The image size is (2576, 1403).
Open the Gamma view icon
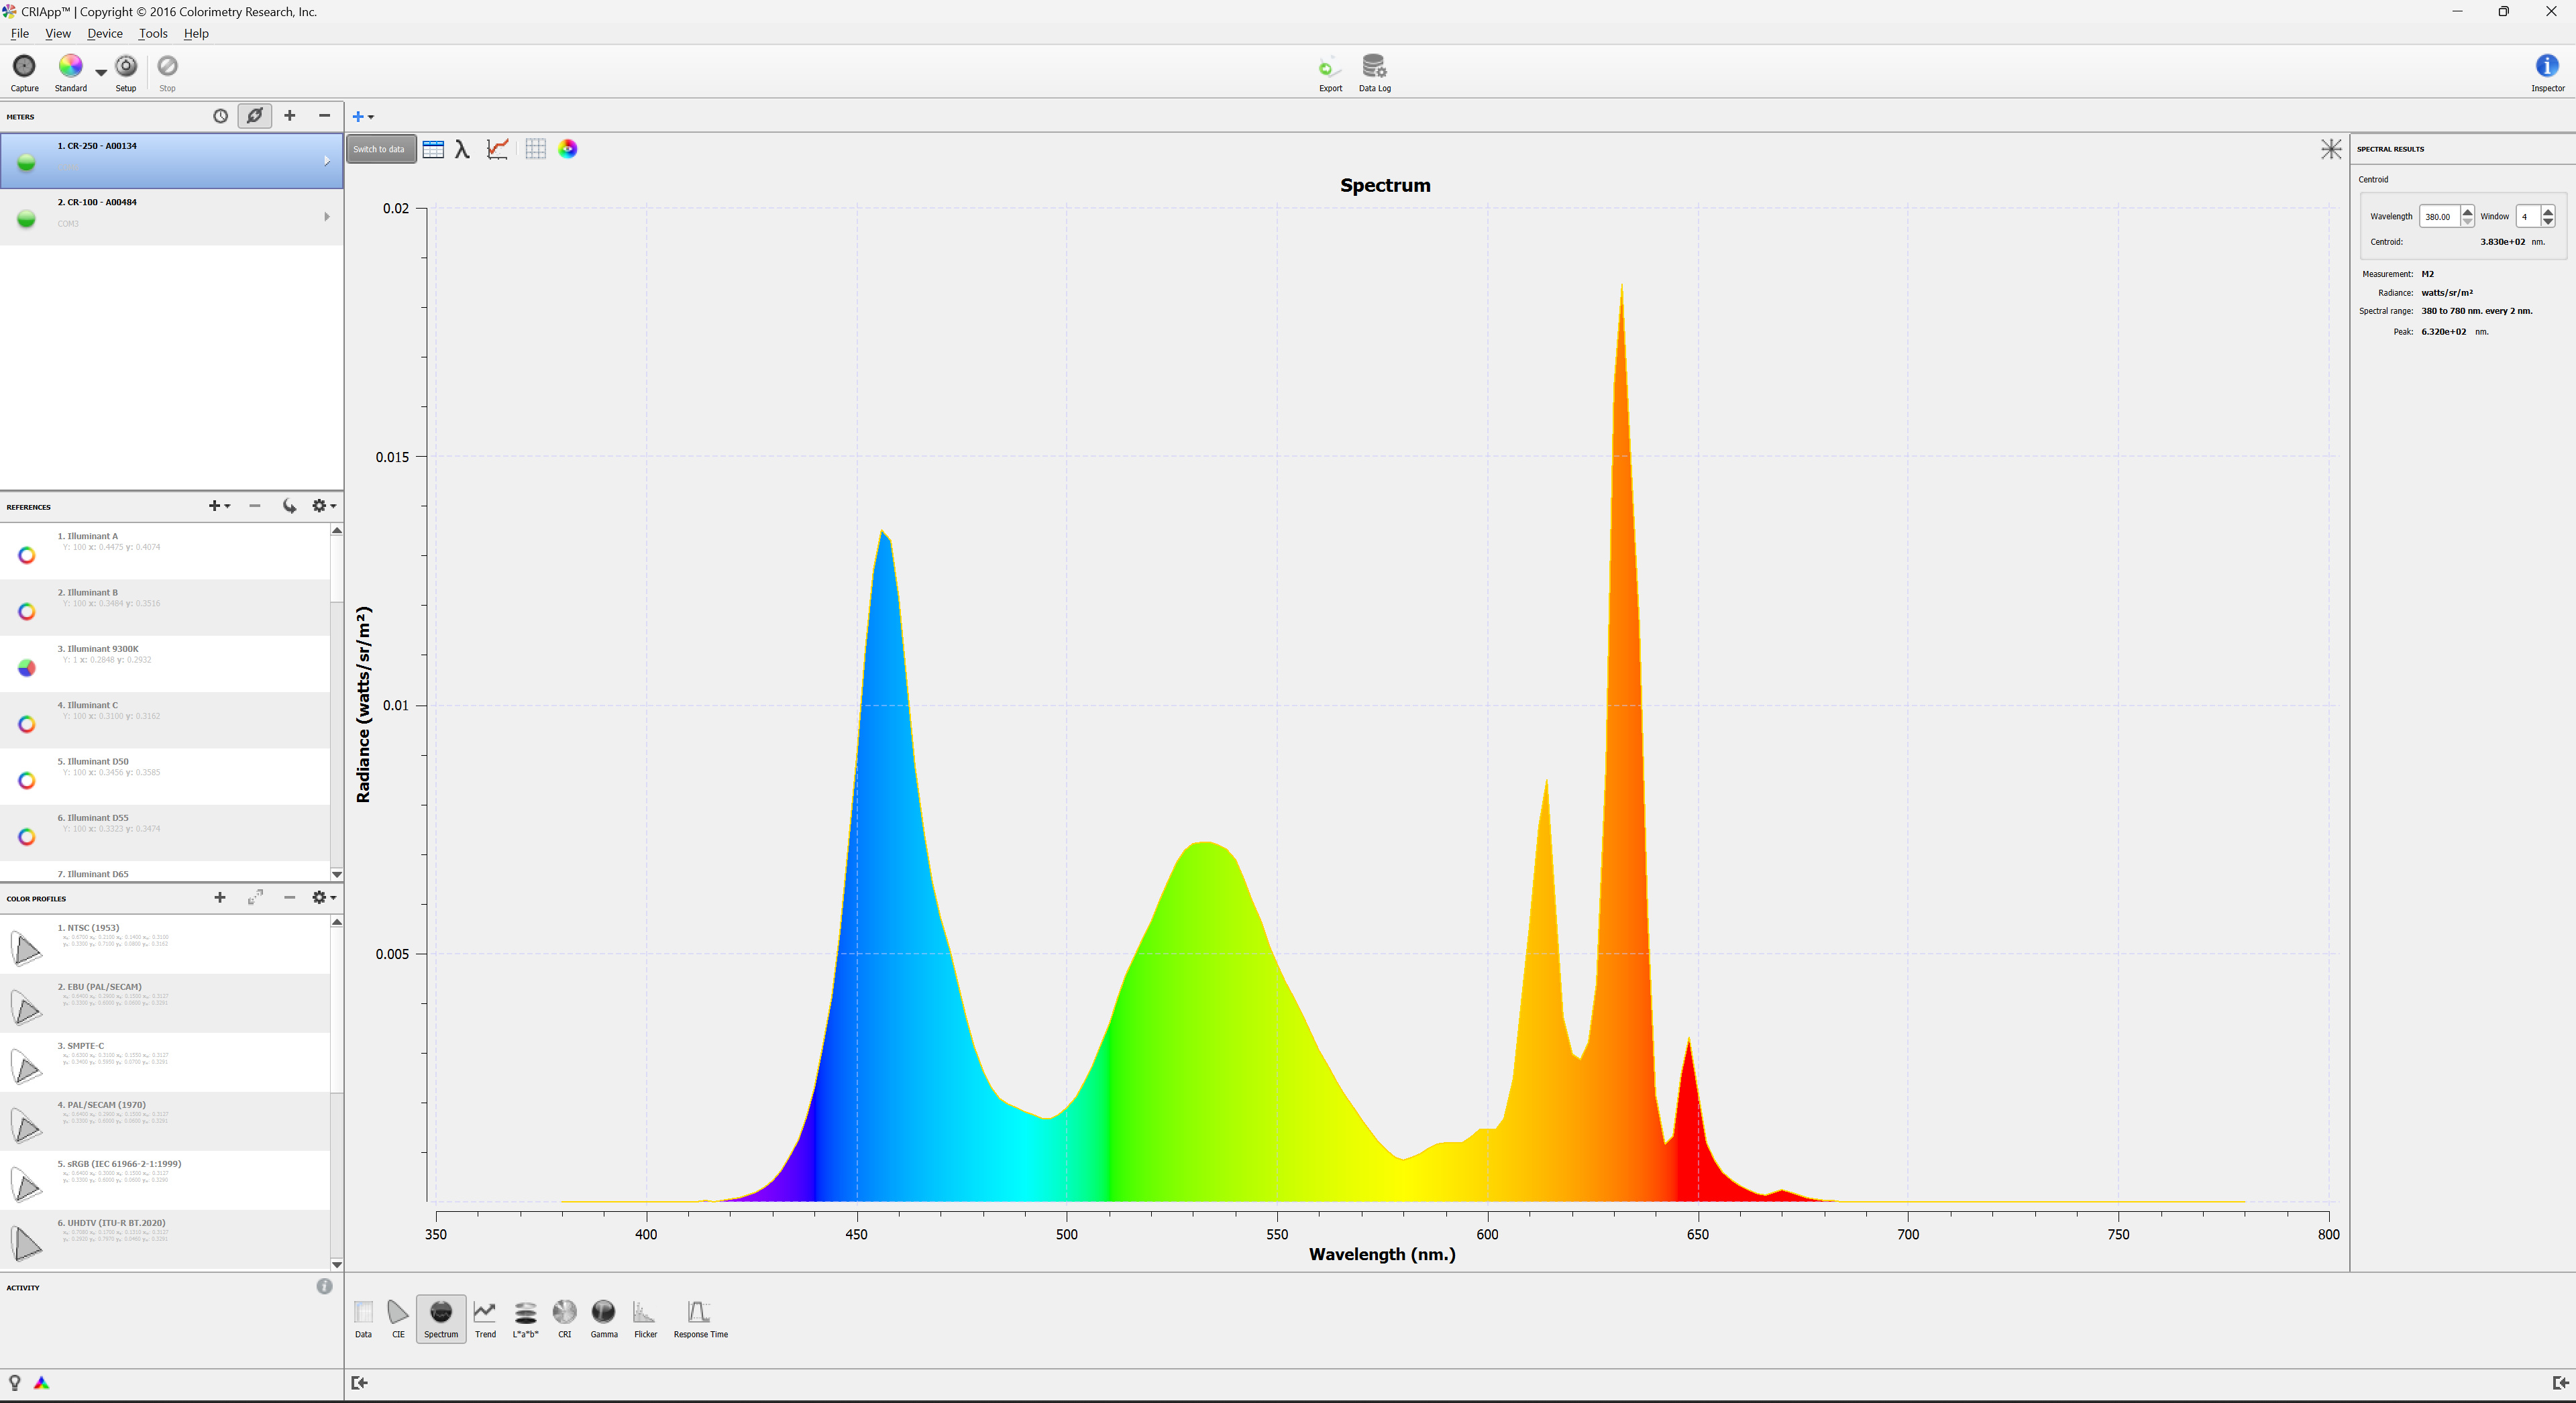coord(603,1312)
